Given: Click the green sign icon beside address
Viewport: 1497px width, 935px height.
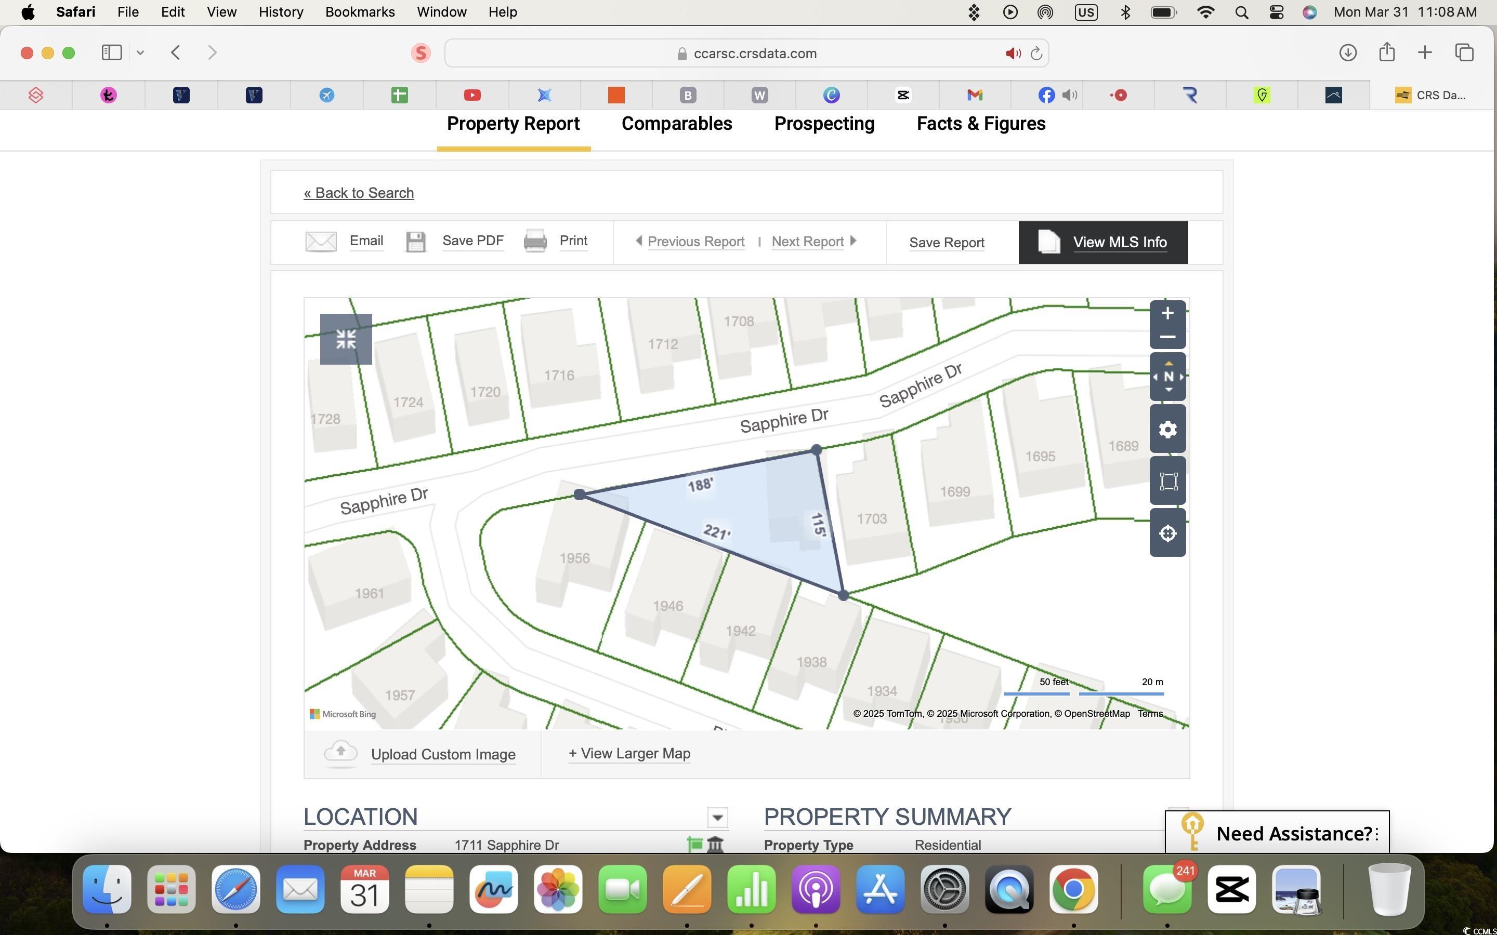Looking at the screenshot, I should (x=694, y=844).
